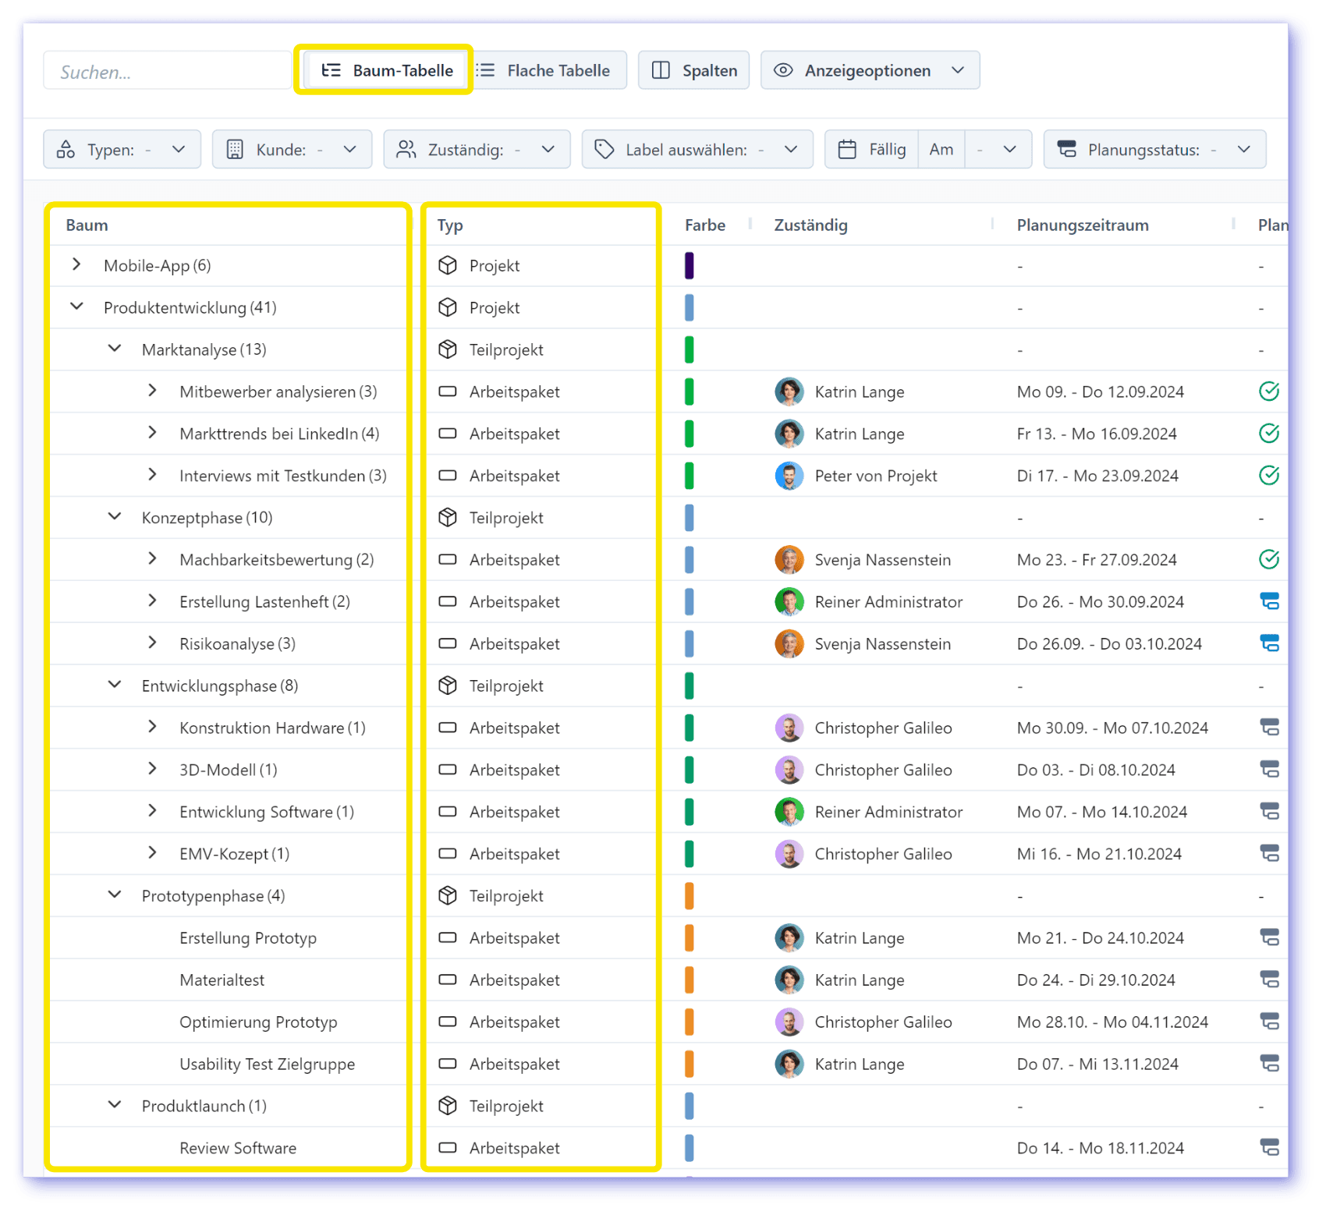This screenshot has width=1326, height=1215.
Task: Open the Planungsstatus filter dropdown
Action: 1154,150
